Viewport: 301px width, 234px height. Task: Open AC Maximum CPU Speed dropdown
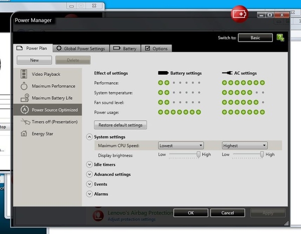coord(245,145)
